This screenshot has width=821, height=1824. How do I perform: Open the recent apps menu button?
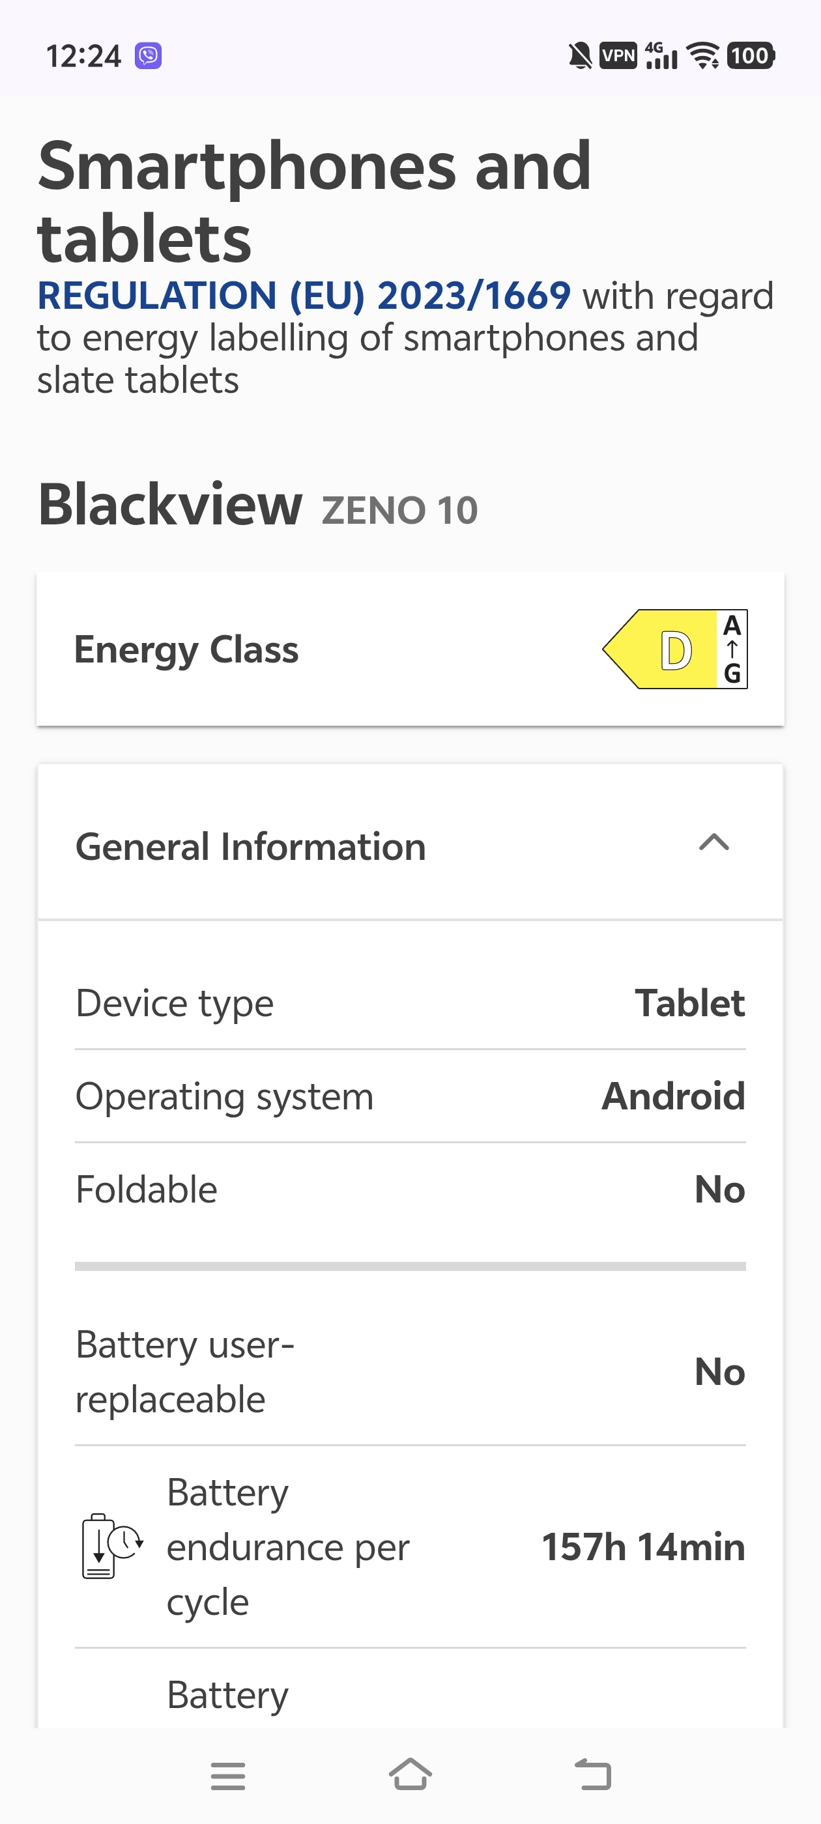point(227,1775)
